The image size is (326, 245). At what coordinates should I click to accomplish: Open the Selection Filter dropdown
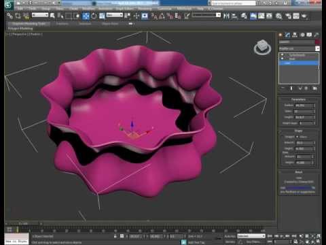click(x=40, y=15)
